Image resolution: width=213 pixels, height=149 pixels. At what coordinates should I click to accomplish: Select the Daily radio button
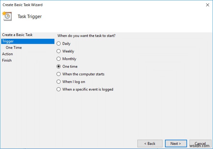58,44
